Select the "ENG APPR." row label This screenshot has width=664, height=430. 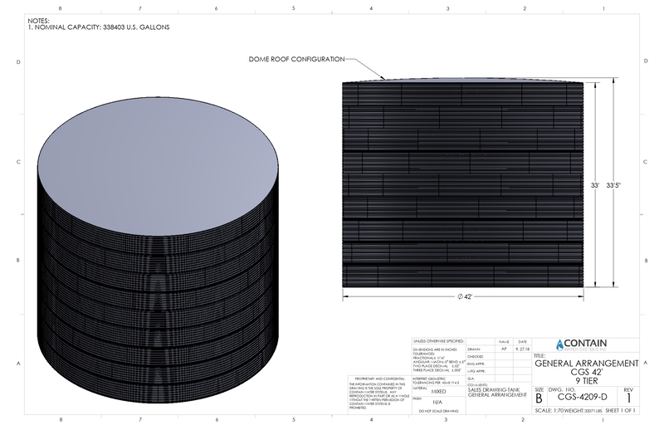click(476, 364)
